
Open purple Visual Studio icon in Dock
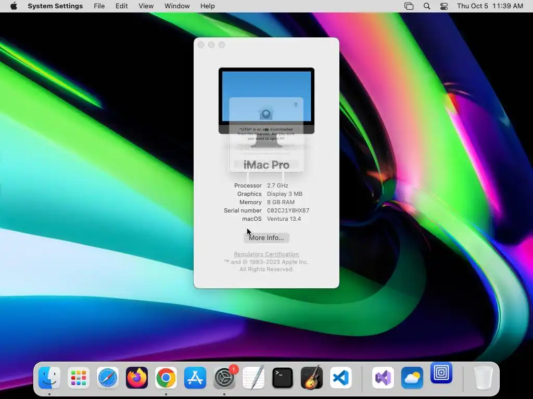(383, 378)
